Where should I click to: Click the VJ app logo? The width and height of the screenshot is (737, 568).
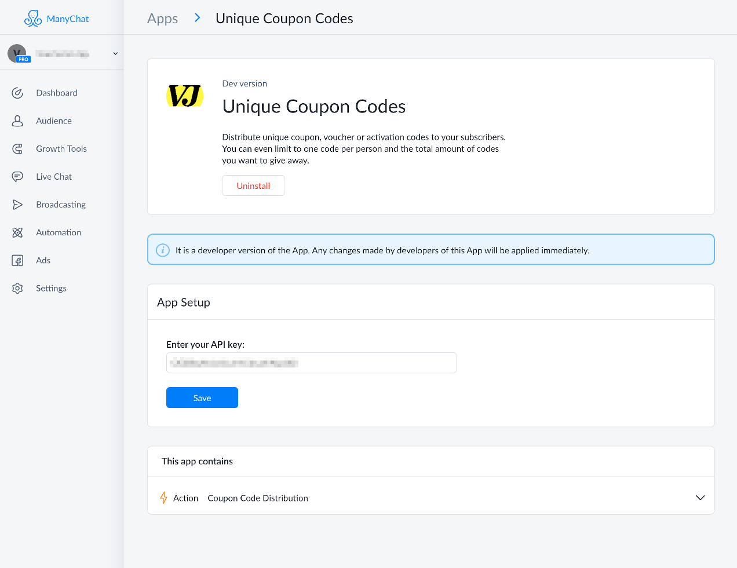tap(185, 96)
